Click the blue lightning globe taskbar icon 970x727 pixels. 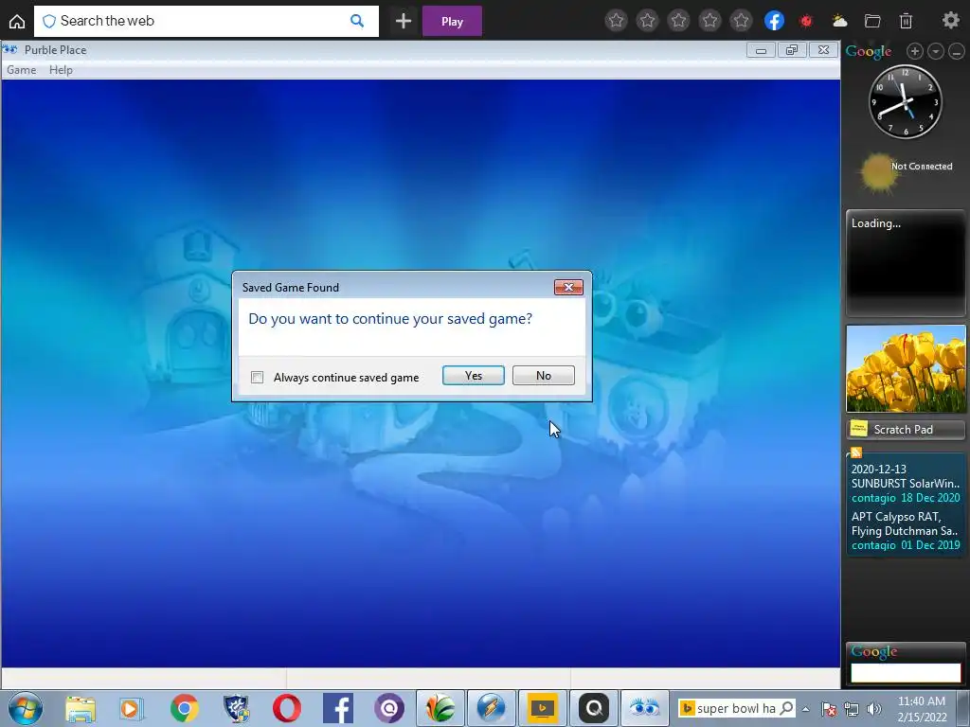pyautogui.click(x=492, y=708)
